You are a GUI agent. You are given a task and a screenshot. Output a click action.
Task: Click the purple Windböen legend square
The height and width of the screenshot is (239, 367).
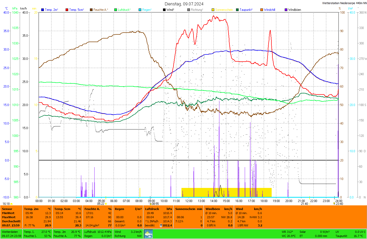[x=286, y=10]
